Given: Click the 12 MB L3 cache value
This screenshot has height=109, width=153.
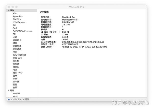Looking at the screenshot, I should click(65, 34).
